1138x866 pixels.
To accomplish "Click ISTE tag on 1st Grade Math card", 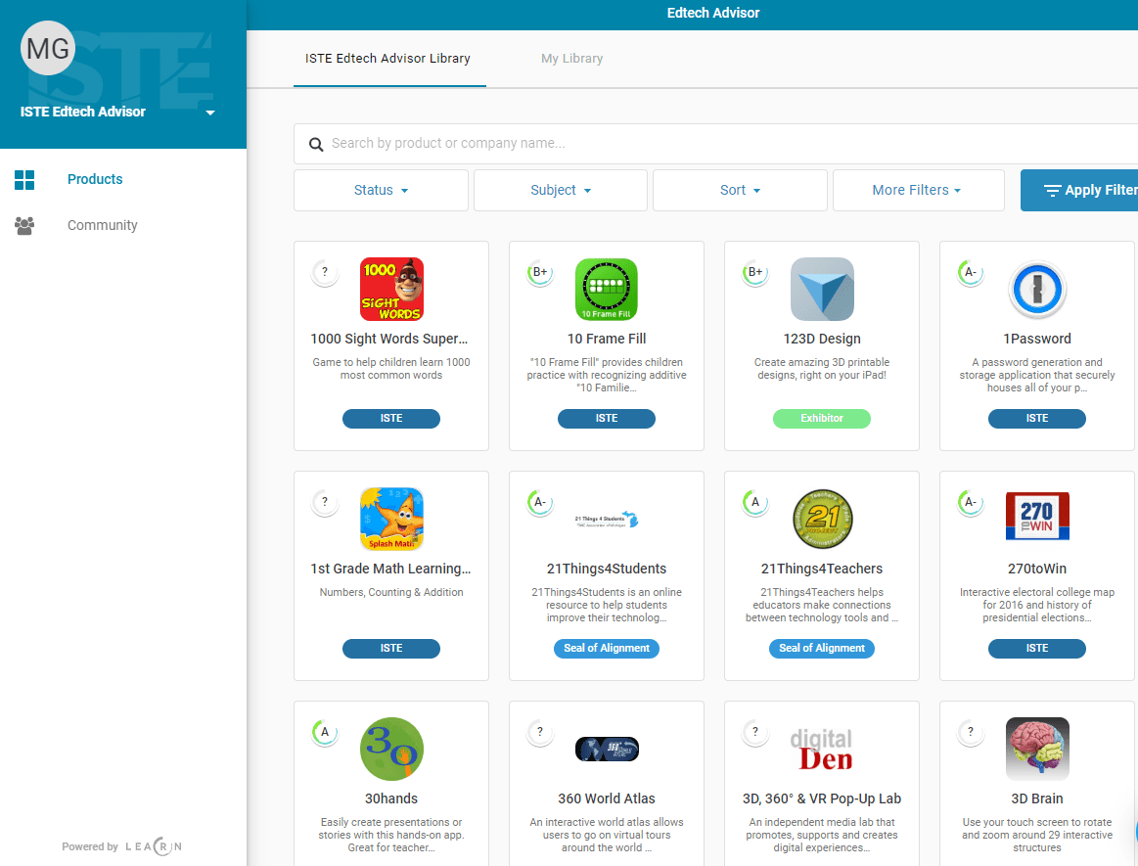I will (x=391, y=649).
